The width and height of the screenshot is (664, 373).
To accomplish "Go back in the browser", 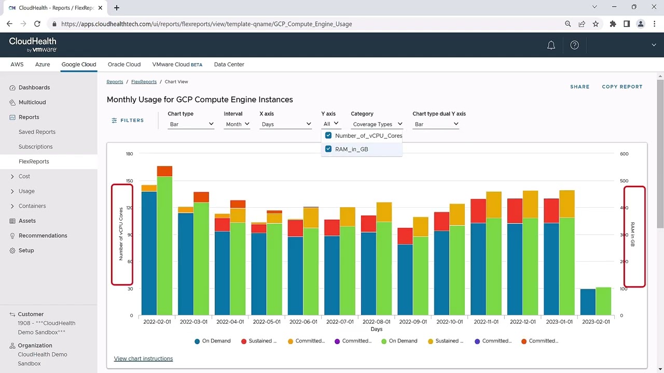I will tap(9, 24).
